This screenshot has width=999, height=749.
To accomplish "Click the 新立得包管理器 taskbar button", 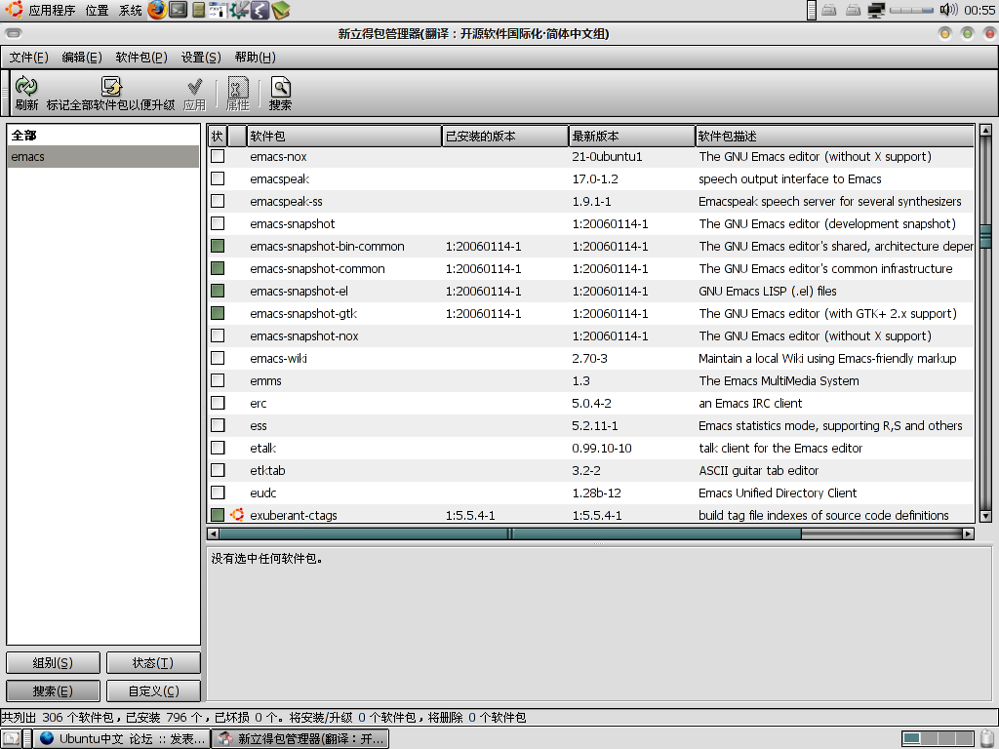I will (300, 739).
